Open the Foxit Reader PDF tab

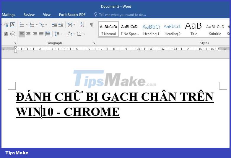tap(72, 15)
